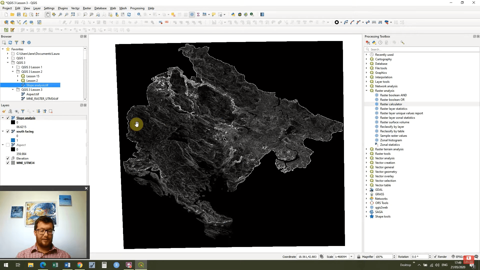480x270 pixels.
Task: Expand the Recently used toolbox group
Action: pos(367,55)
